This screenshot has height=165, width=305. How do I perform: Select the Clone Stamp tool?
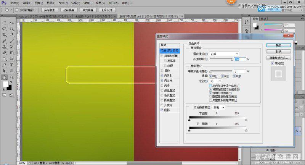4,47
